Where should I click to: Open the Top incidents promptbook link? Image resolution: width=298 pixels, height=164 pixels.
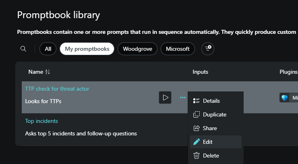(41, 121)
